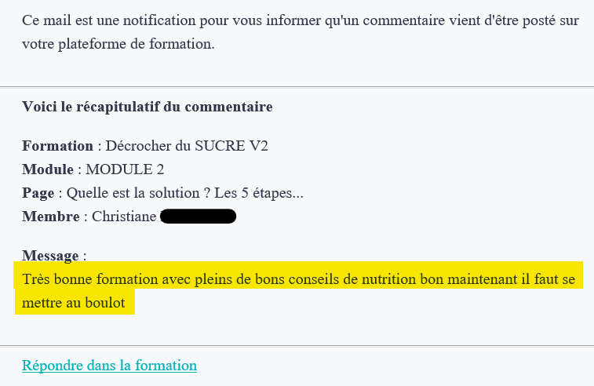Screen dimensions: 594x386
Task: Click the highlighted 'Très bonne formation' line
Action: pos(298,279)
